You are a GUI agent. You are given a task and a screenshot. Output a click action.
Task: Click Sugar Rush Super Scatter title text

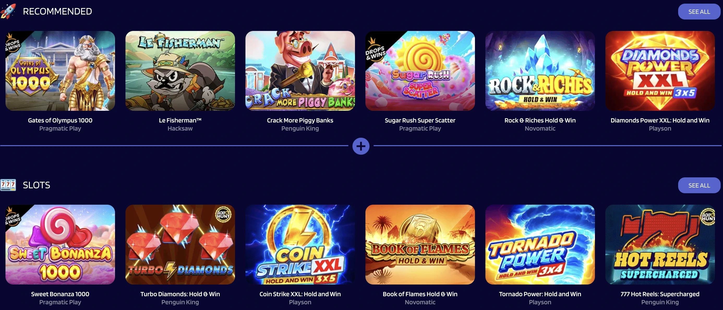(420, 120)
